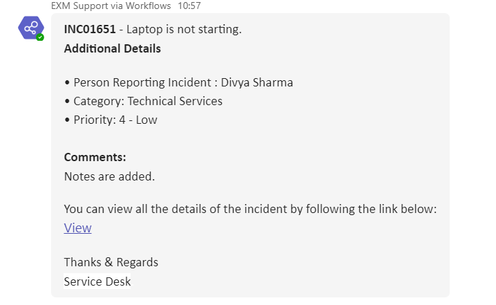Click the Thanks & Regards text
Screen dimensions: 496x305
pyautogui.click(x=111, y=262)
